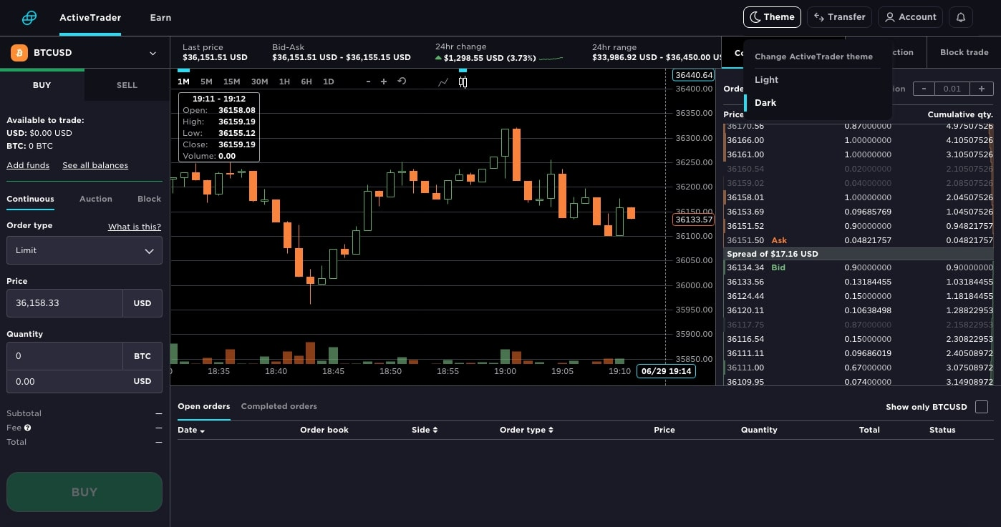Viewport: 1001px width, 527px height.
Task: Zoom out chart with minus icon
Action: 368,82
